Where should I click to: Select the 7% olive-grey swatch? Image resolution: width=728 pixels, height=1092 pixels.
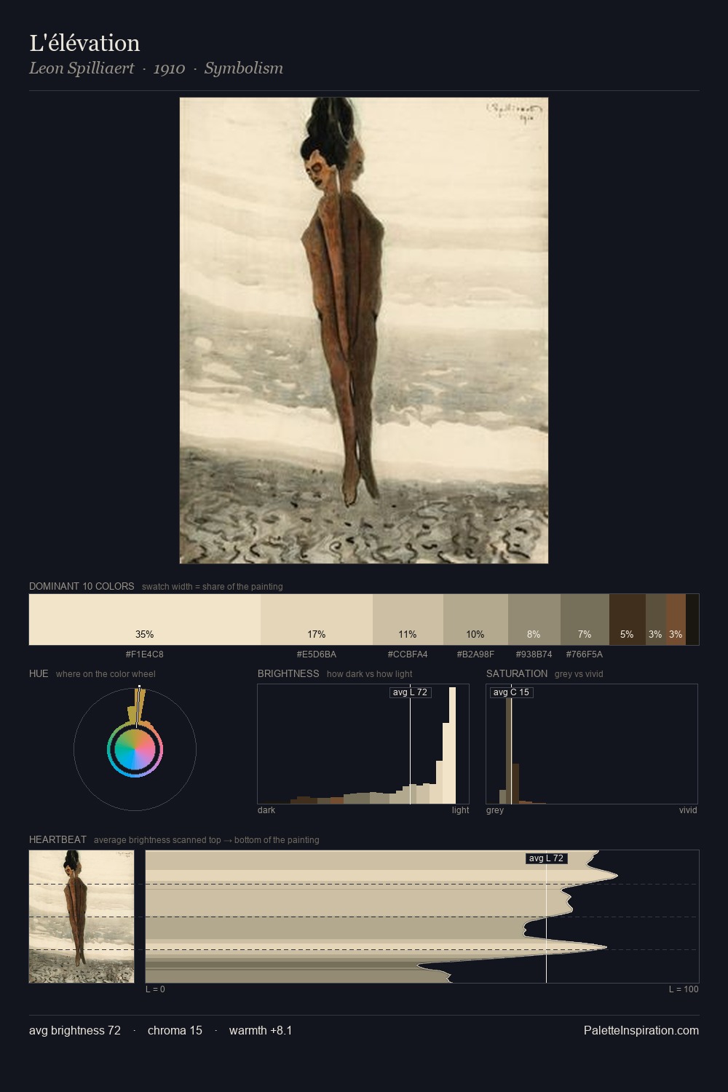click(585, 620)
